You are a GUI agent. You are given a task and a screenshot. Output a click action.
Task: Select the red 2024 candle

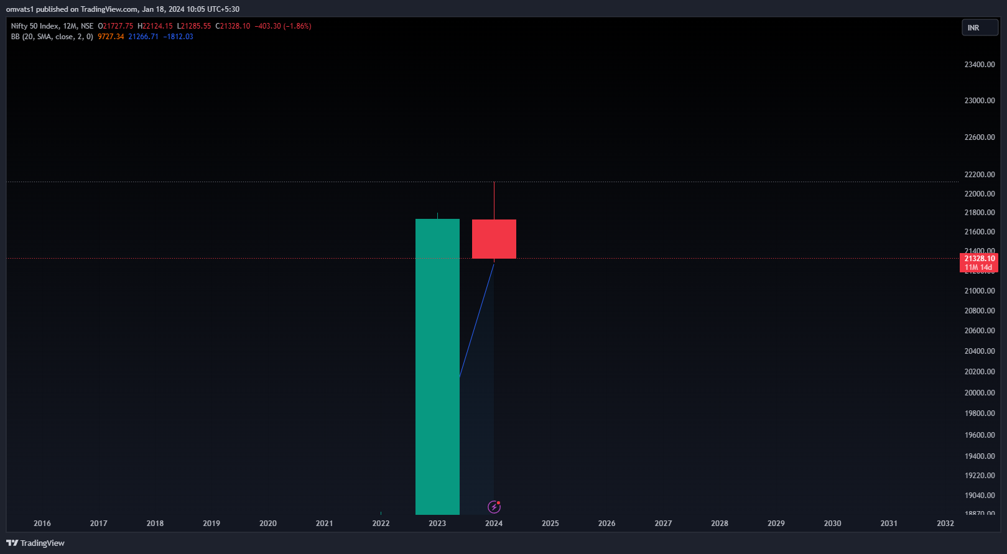point(494,239)
